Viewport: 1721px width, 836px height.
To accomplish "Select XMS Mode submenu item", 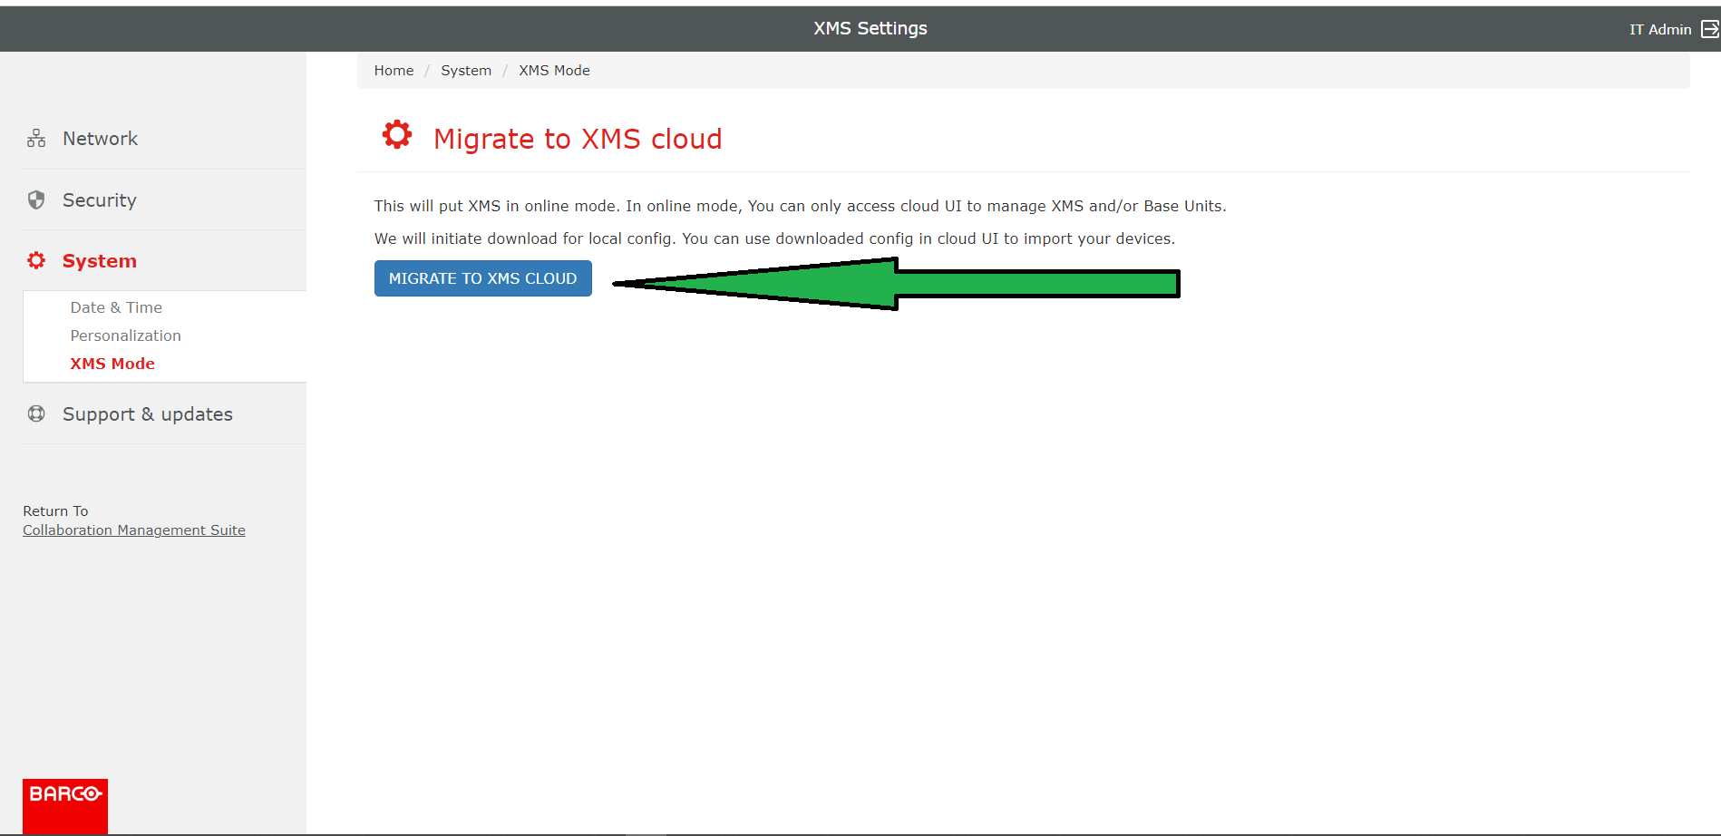I will (x=112, y=364).
